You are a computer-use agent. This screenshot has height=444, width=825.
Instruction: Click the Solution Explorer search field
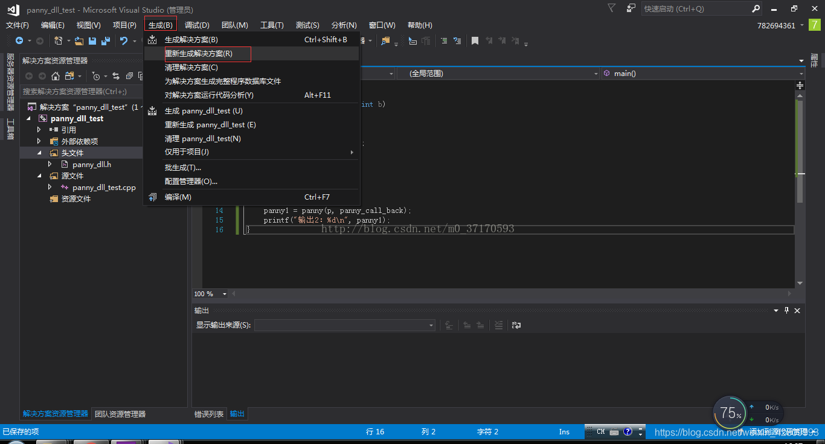pos(80,92)
